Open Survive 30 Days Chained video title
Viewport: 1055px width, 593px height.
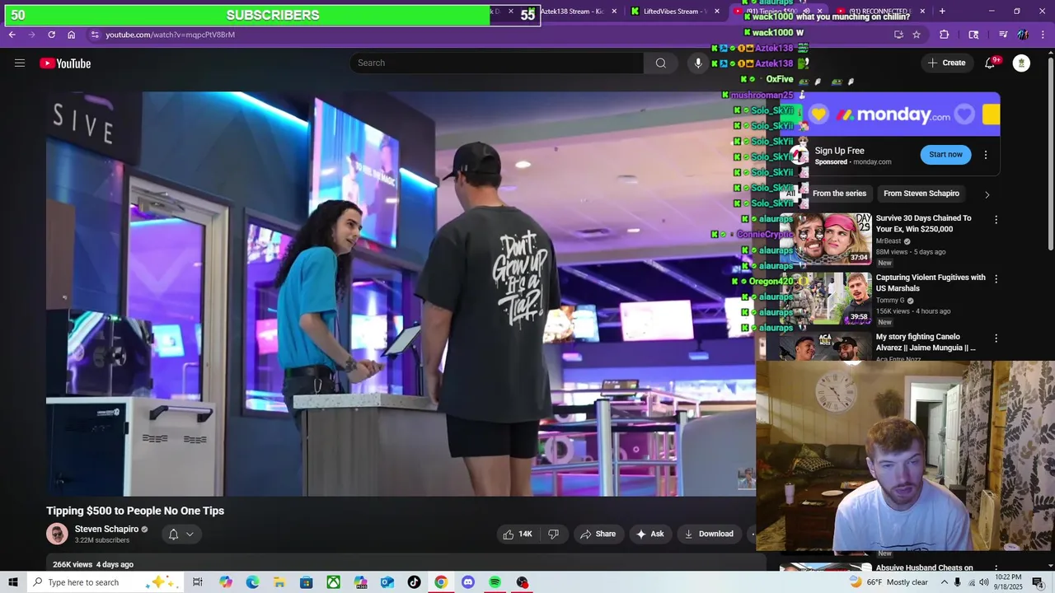tap(923, 224)
